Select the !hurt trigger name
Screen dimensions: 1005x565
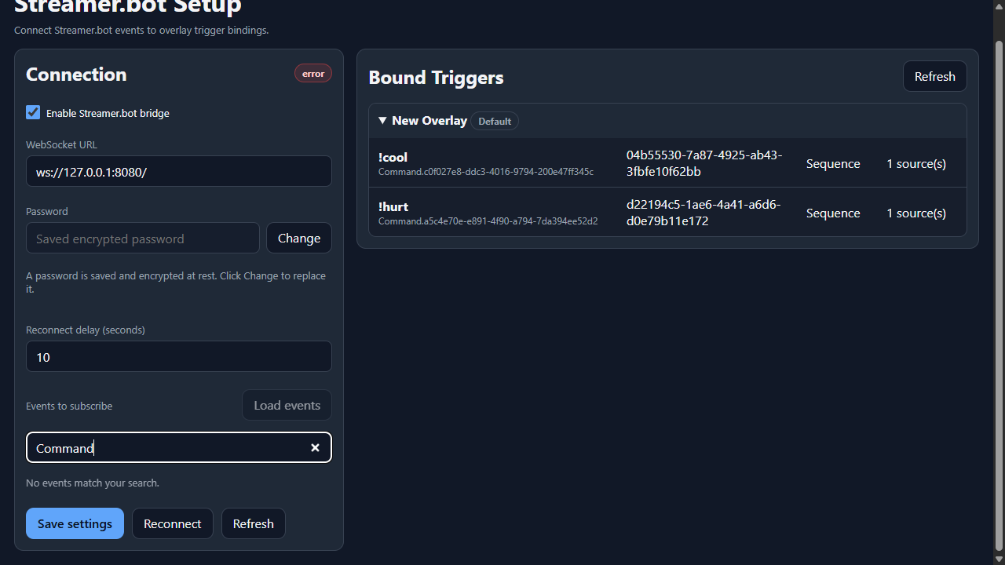(x=393, y=206)
